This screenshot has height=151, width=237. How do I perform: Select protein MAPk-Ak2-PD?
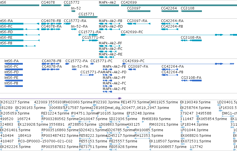(x=114, y=72)
